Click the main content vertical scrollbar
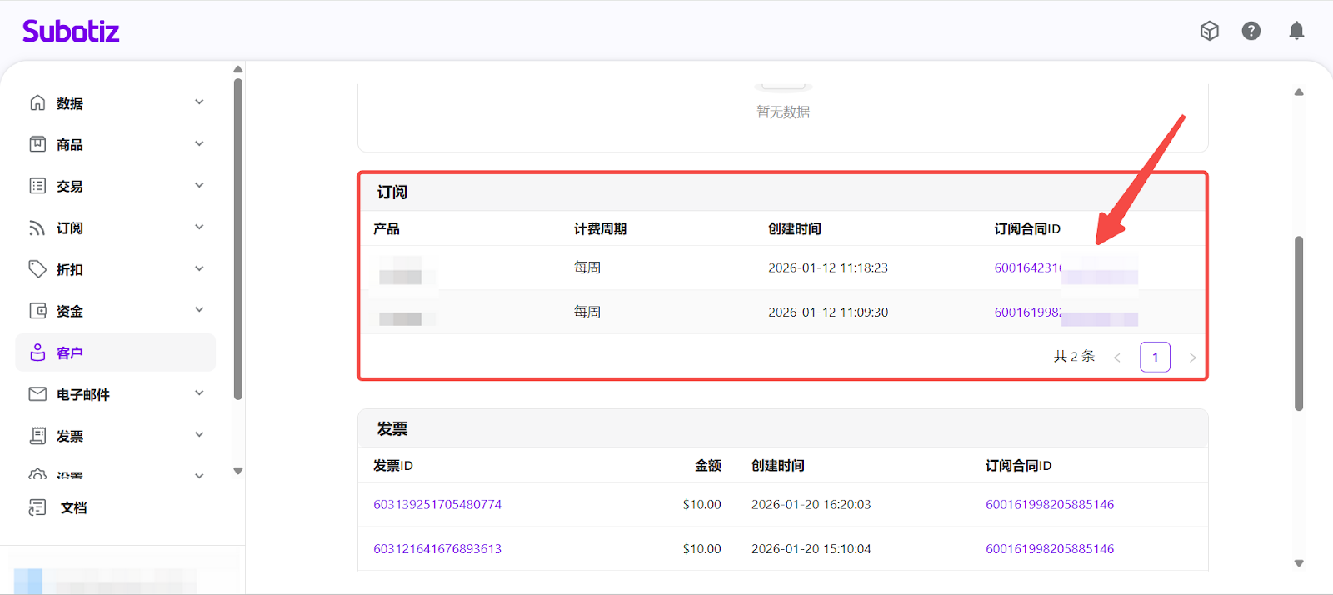1333x595 pixels. coord(1298,323)
